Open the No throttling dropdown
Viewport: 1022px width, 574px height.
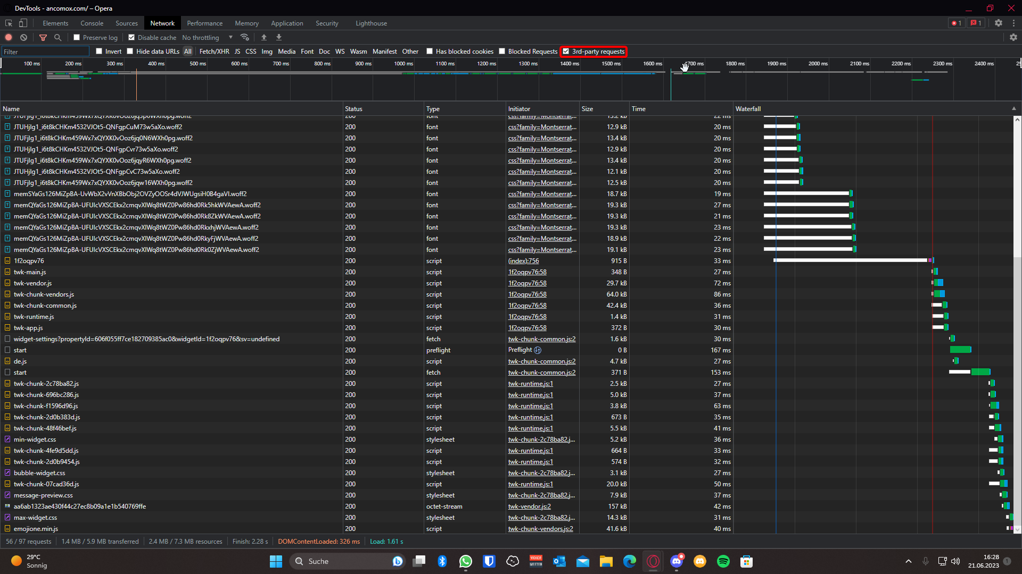(208, 37)
